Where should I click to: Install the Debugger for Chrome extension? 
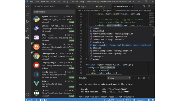[x=71, y=59]
